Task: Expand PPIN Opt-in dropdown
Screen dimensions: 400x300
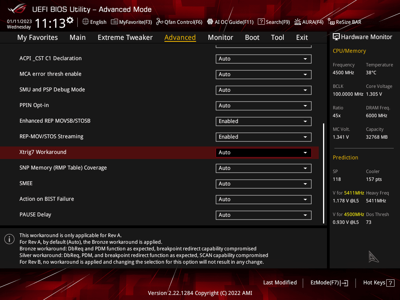Action: point(264,105)
